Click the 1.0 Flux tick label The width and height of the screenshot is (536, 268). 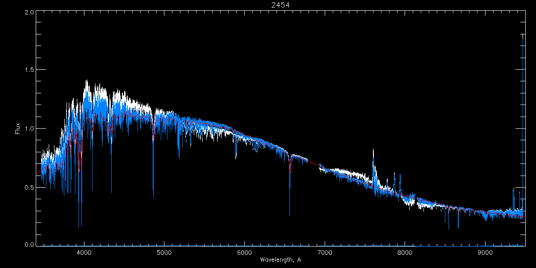pyautogui.click(x=29, y=129)
